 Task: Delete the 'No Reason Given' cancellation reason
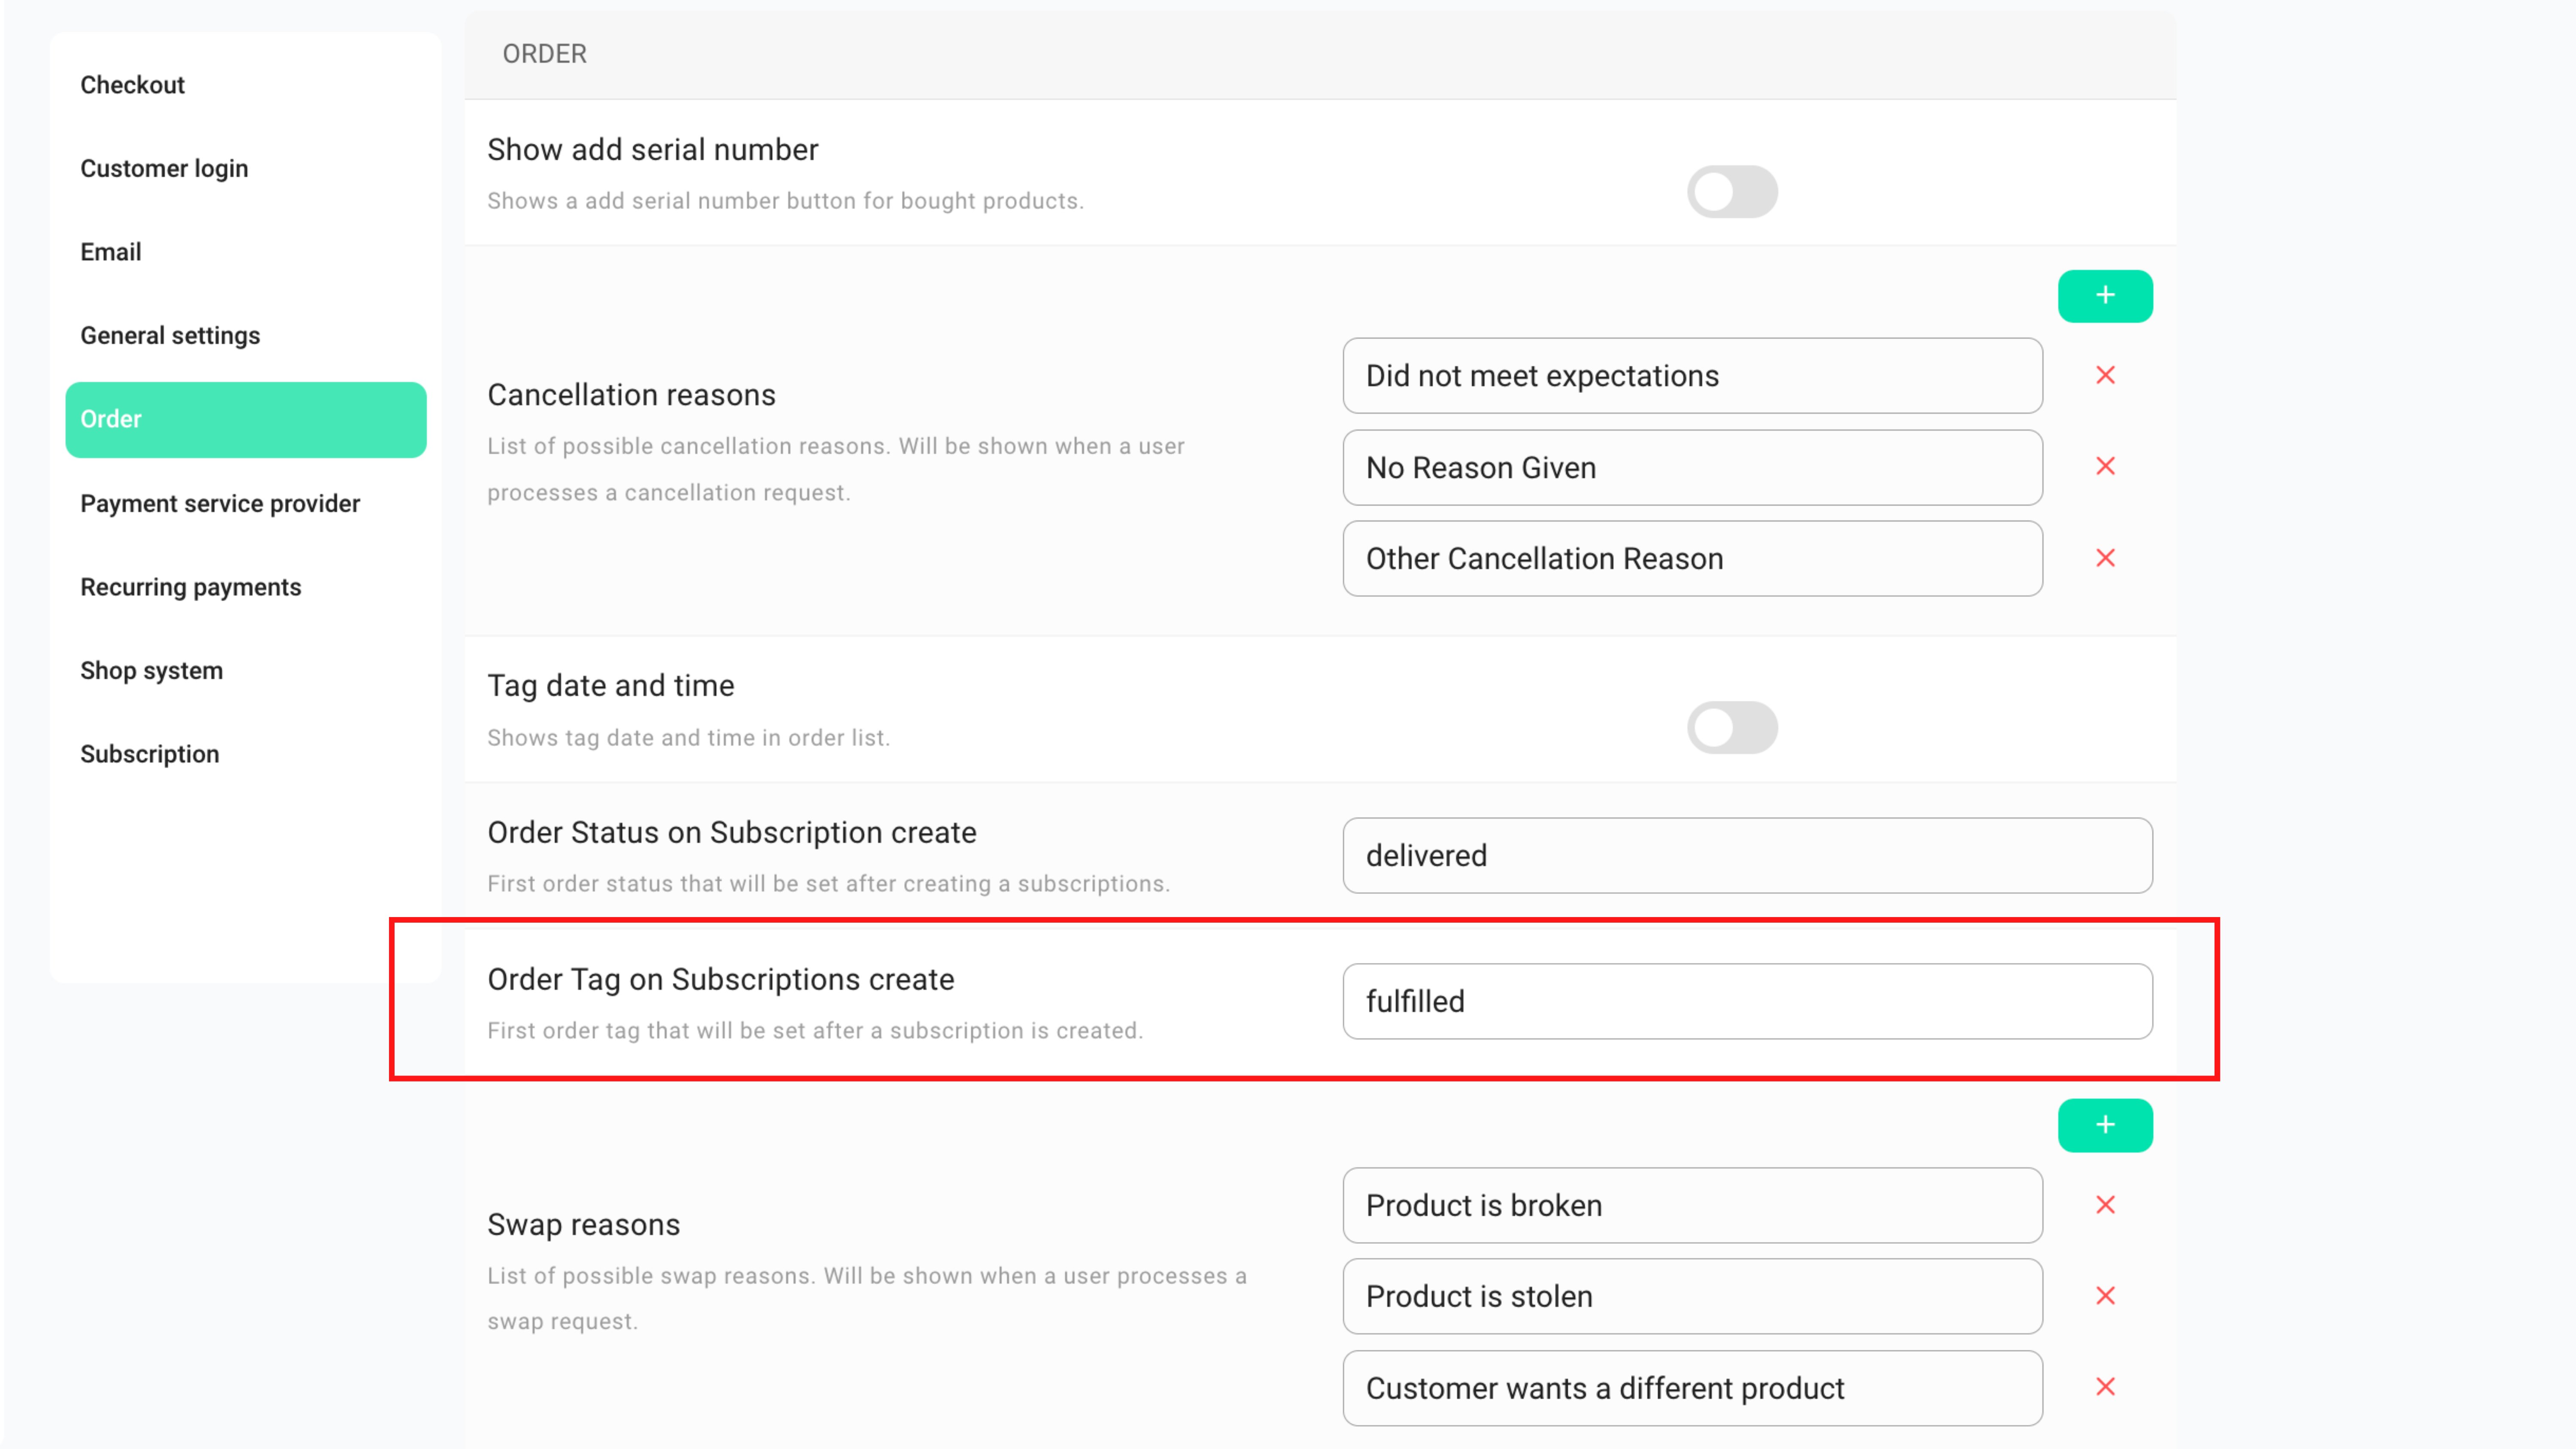pyautogui.click(x=2105, y=466)
